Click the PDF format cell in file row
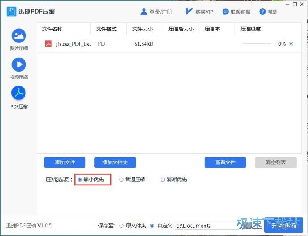Image resolution: width=308 pixels, height=236 pixels. [x=103, y=44]
